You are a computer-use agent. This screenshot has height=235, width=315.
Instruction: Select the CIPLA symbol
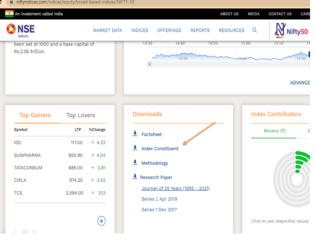(x=20, y=180)
